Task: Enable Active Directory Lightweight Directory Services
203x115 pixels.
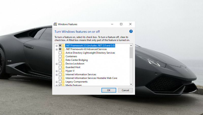Action: point(60,53)
